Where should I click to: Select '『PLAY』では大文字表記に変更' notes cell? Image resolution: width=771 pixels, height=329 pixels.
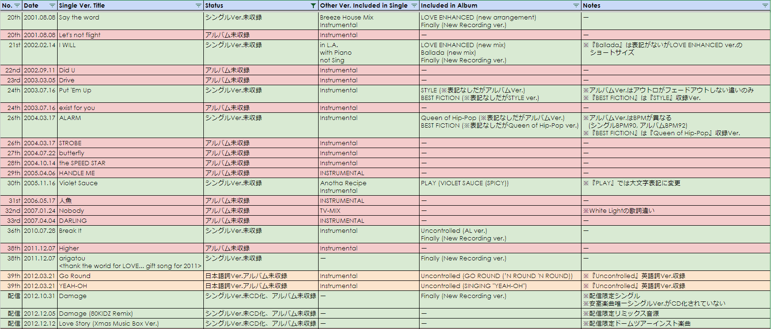pos(676,187)
